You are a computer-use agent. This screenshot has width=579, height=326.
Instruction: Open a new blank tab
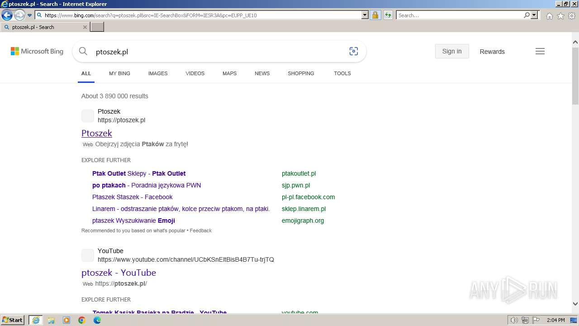pyautogui.click(x=97, y=27)
